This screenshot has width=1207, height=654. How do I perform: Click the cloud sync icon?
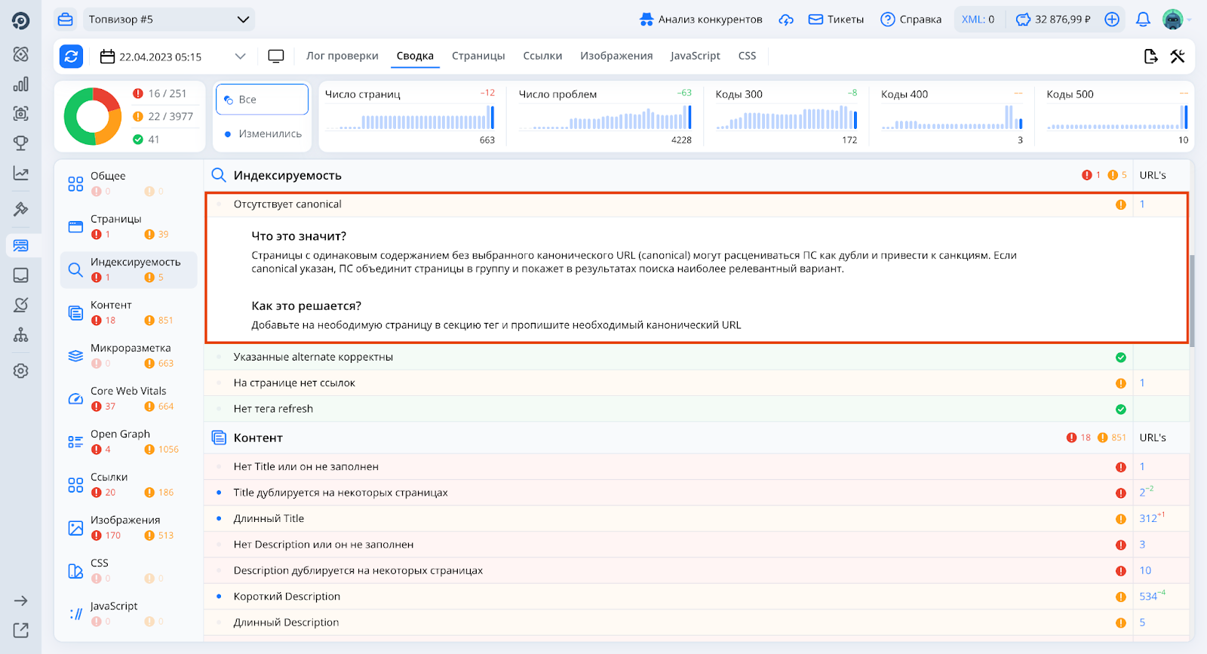[786, 20]
